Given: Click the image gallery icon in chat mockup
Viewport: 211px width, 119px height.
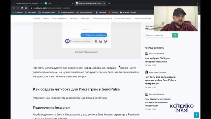Looking at the screenshot, I should 101,41.
